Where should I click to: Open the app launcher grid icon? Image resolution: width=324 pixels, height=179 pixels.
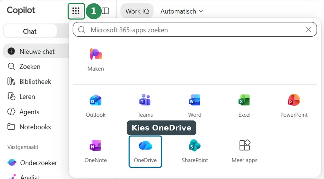[76, 11]
